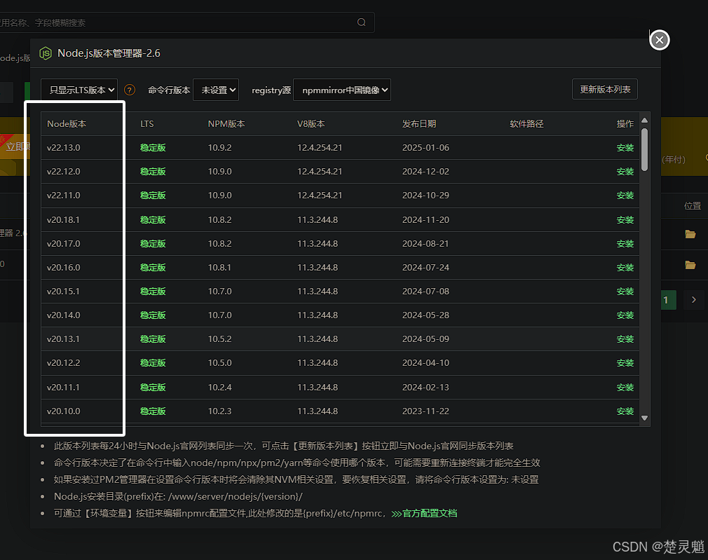Click version cell v22.13.0
Viewport: 708px width, 560px height.
pyautogui.click(x=63, y=148)
